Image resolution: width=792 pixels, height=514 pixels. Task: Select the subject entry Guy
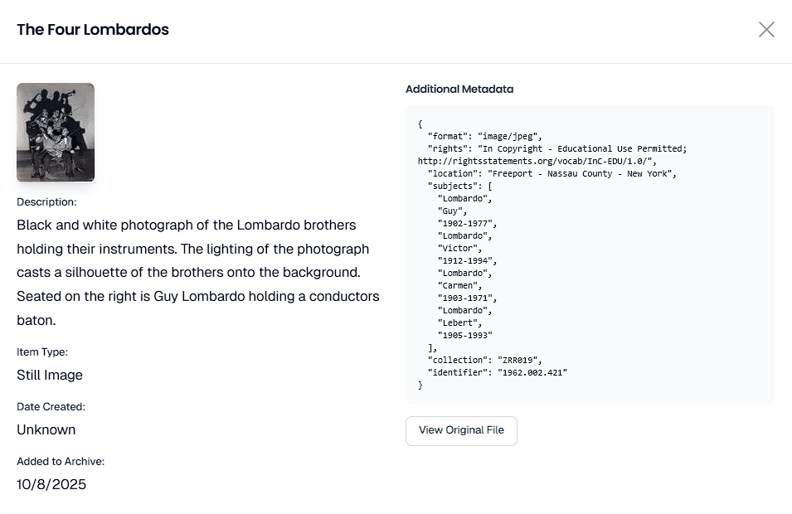(x=453, y=211)
